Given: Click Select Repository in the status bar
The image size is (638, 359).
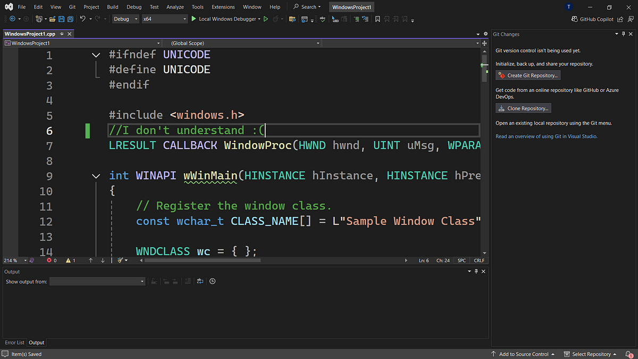Looking at the screenshot, I should click(x=591, y=354).
